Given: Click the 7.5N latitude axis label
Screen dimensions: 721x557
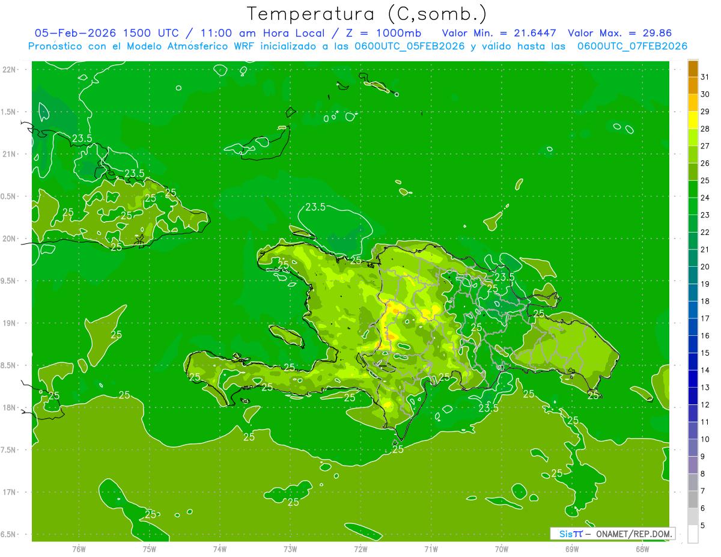Looking at the screenshot, I should coord(8,449).
